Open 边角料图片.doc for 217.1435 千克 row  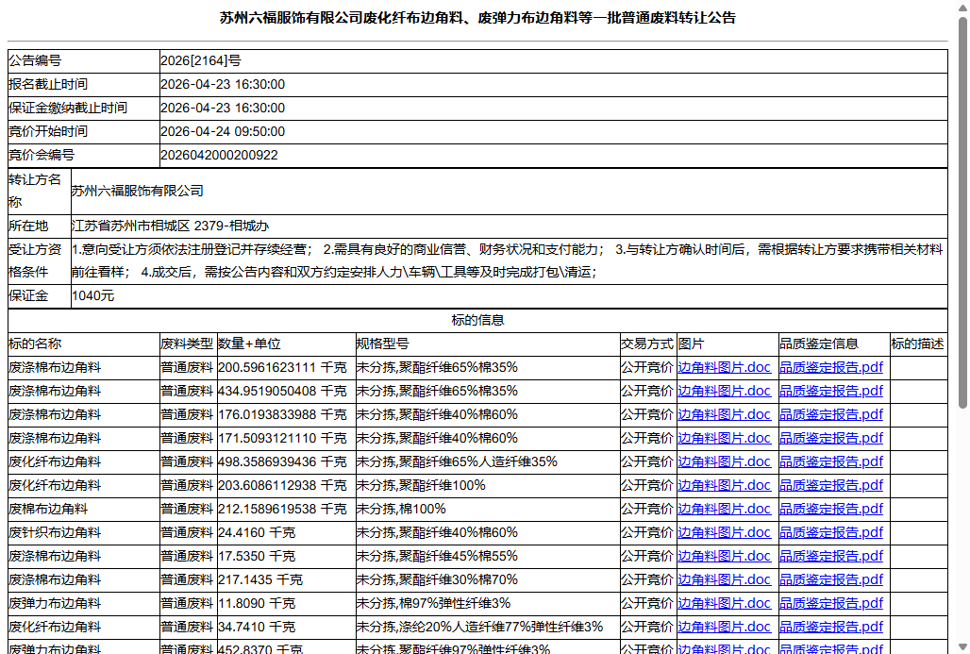[x=724, y=579]
